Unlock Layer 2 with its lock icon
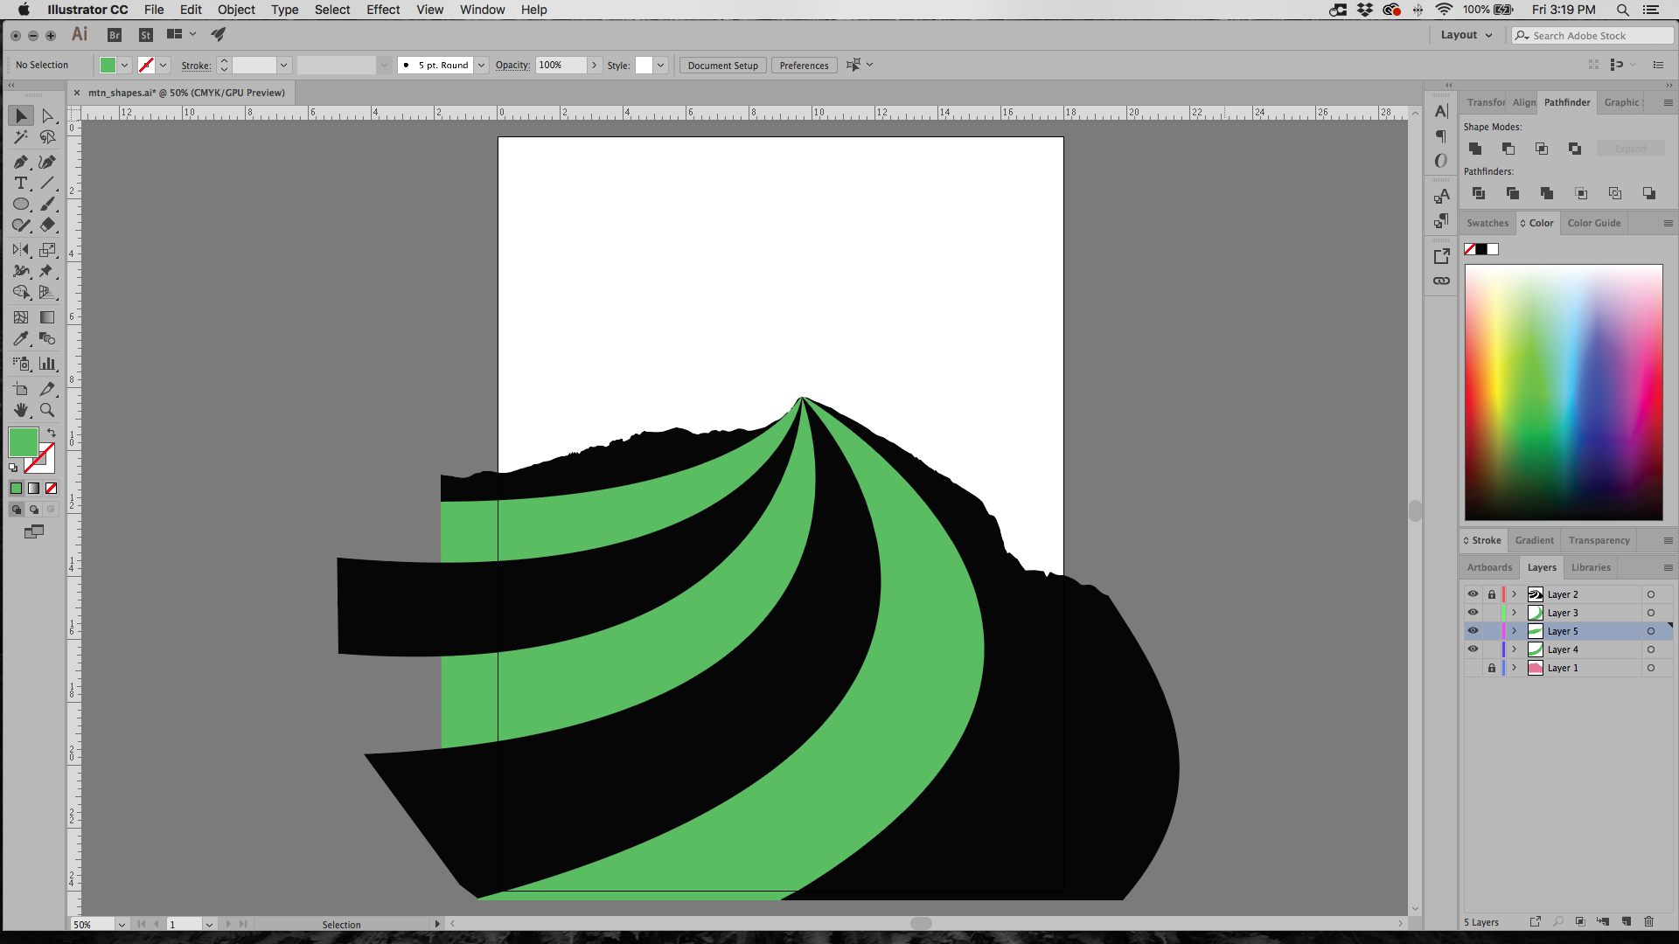The height and width of the screenshot is (944, 1679). 1492,594
